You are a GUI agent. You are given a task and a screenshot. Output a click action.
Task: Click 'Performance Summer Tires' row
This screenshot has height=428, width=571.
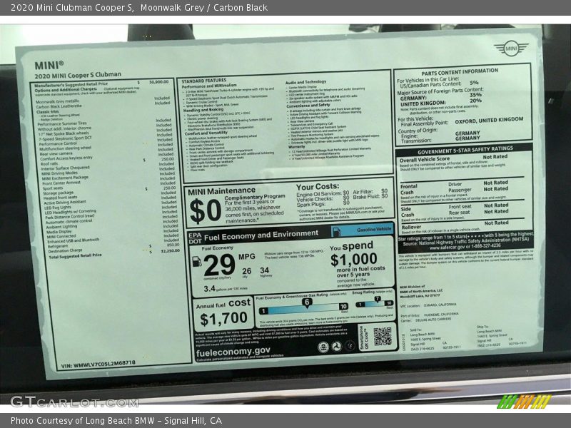[x=62, y=123]
